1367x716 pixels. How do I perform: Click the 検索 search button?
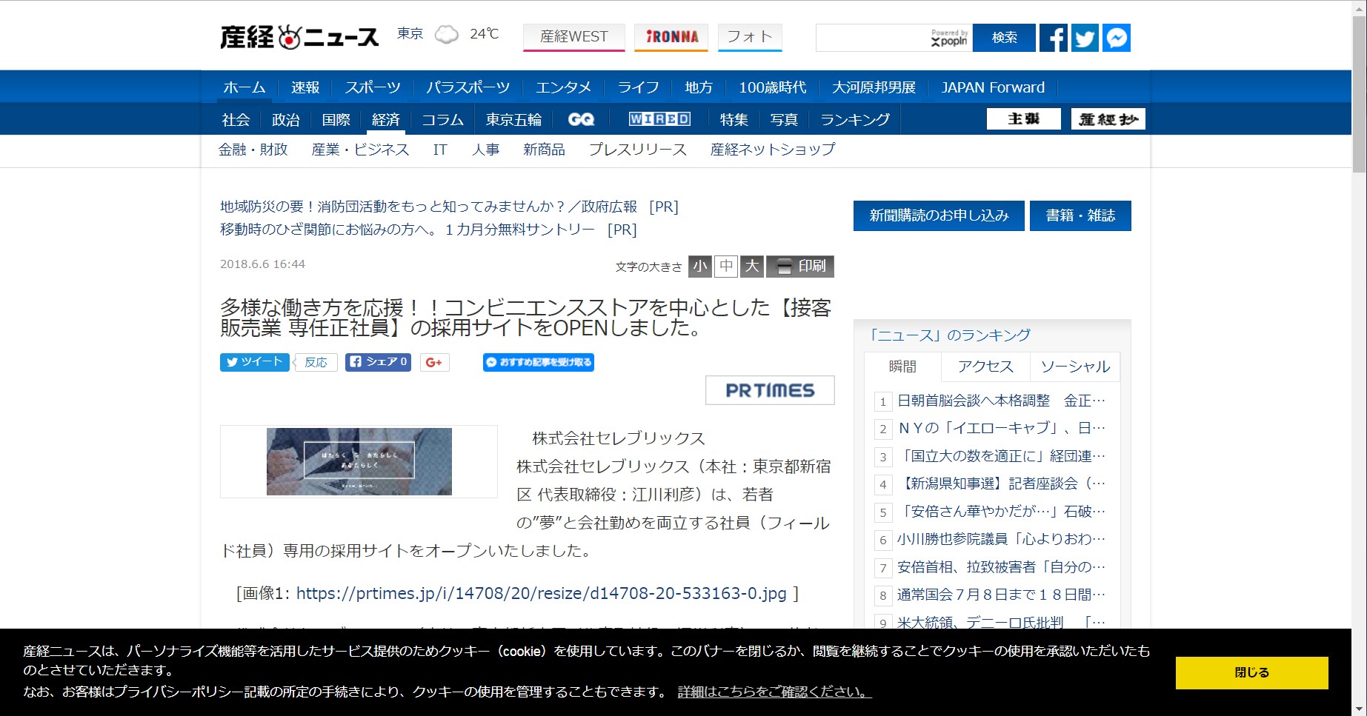pyautogui.click(x=1004, y=38)
